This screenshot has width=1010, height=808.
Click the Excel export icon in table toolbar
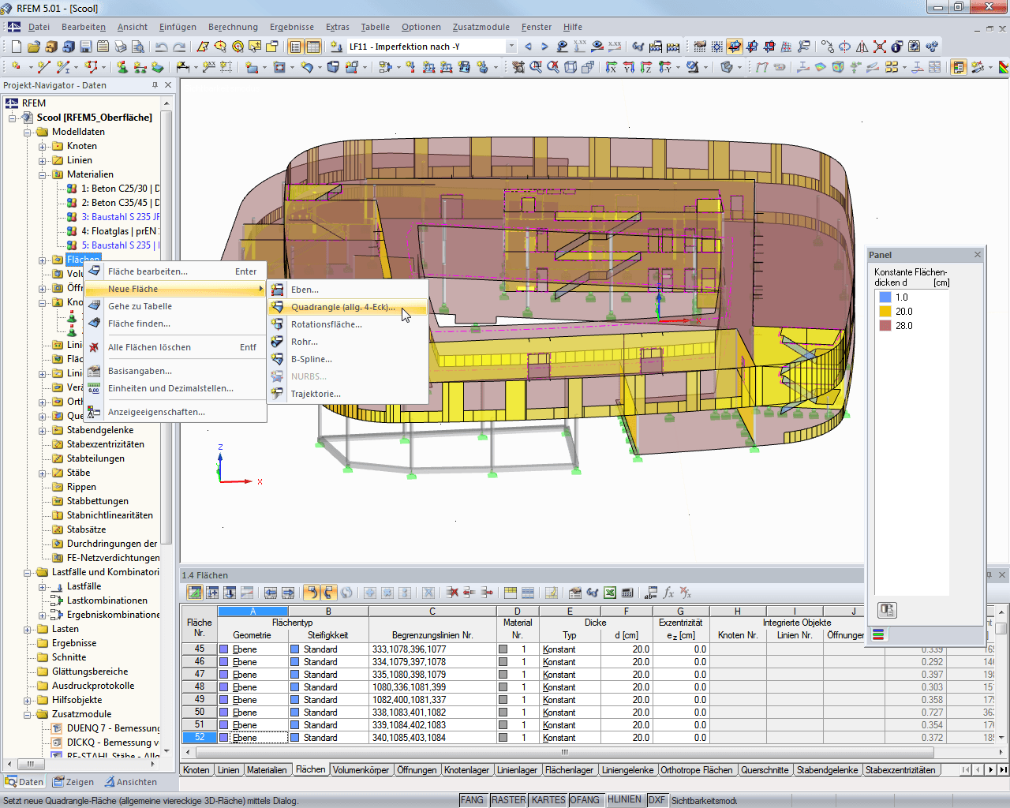pyautogui.click(x=610, y=593)
